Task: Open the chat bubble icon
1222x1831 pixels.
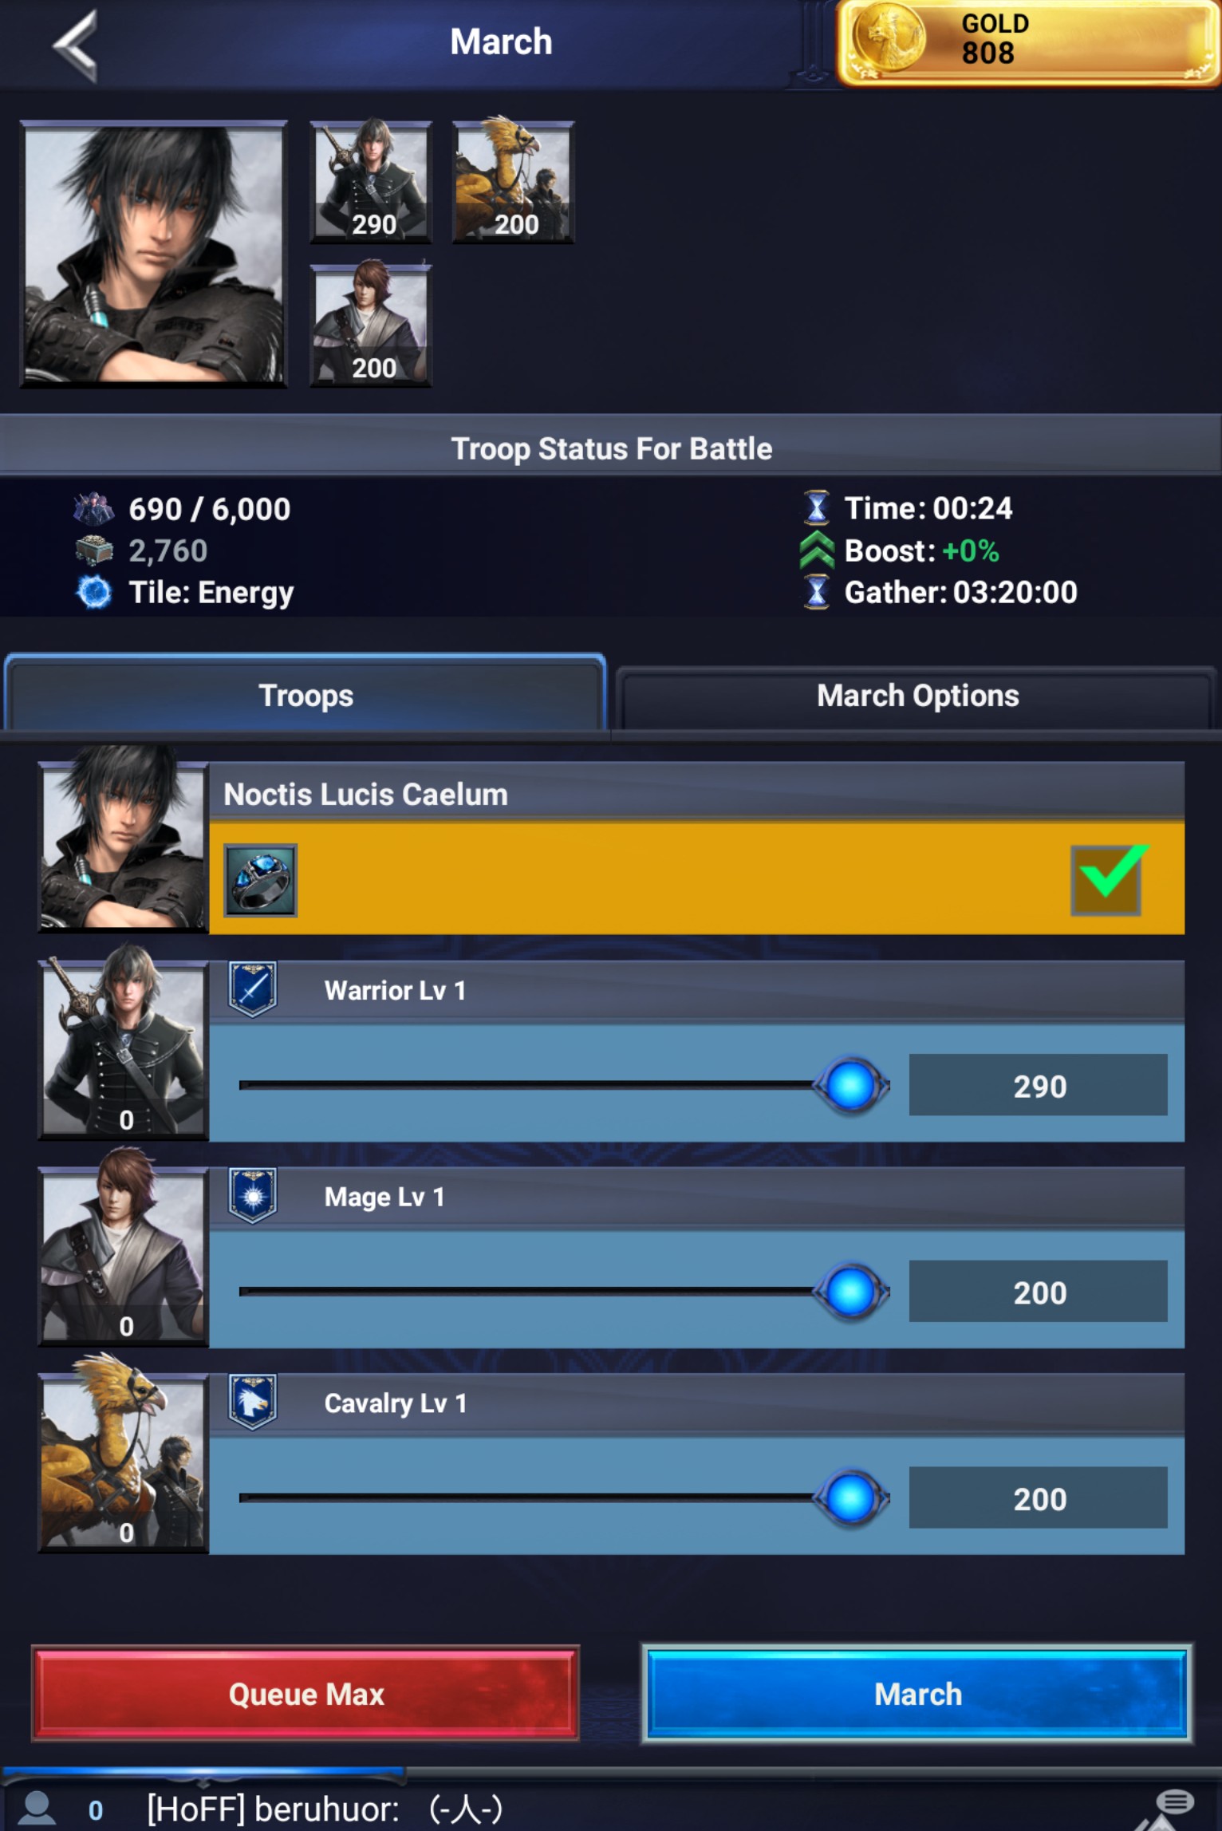Action: coord(1174,1801)
